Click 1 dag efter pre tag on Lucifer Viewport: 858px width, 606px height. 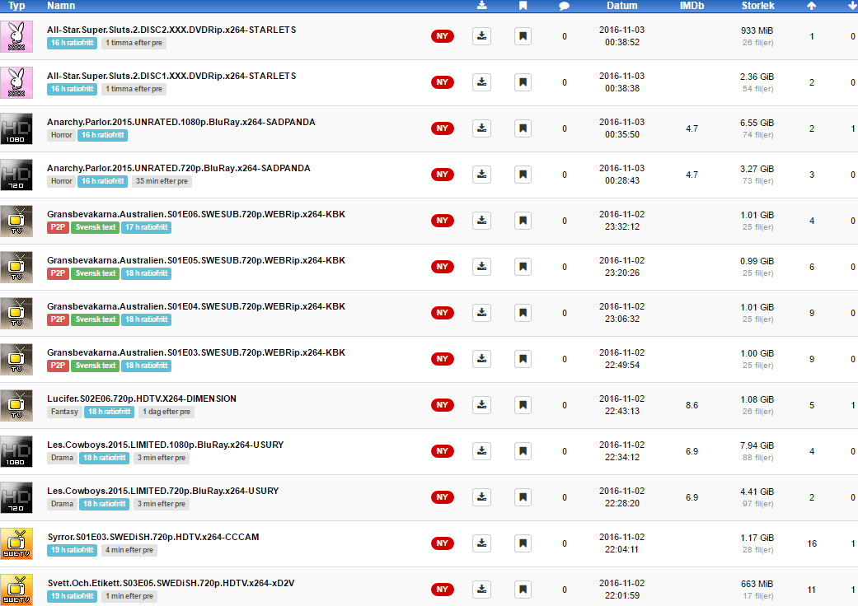tap(166, 412)
